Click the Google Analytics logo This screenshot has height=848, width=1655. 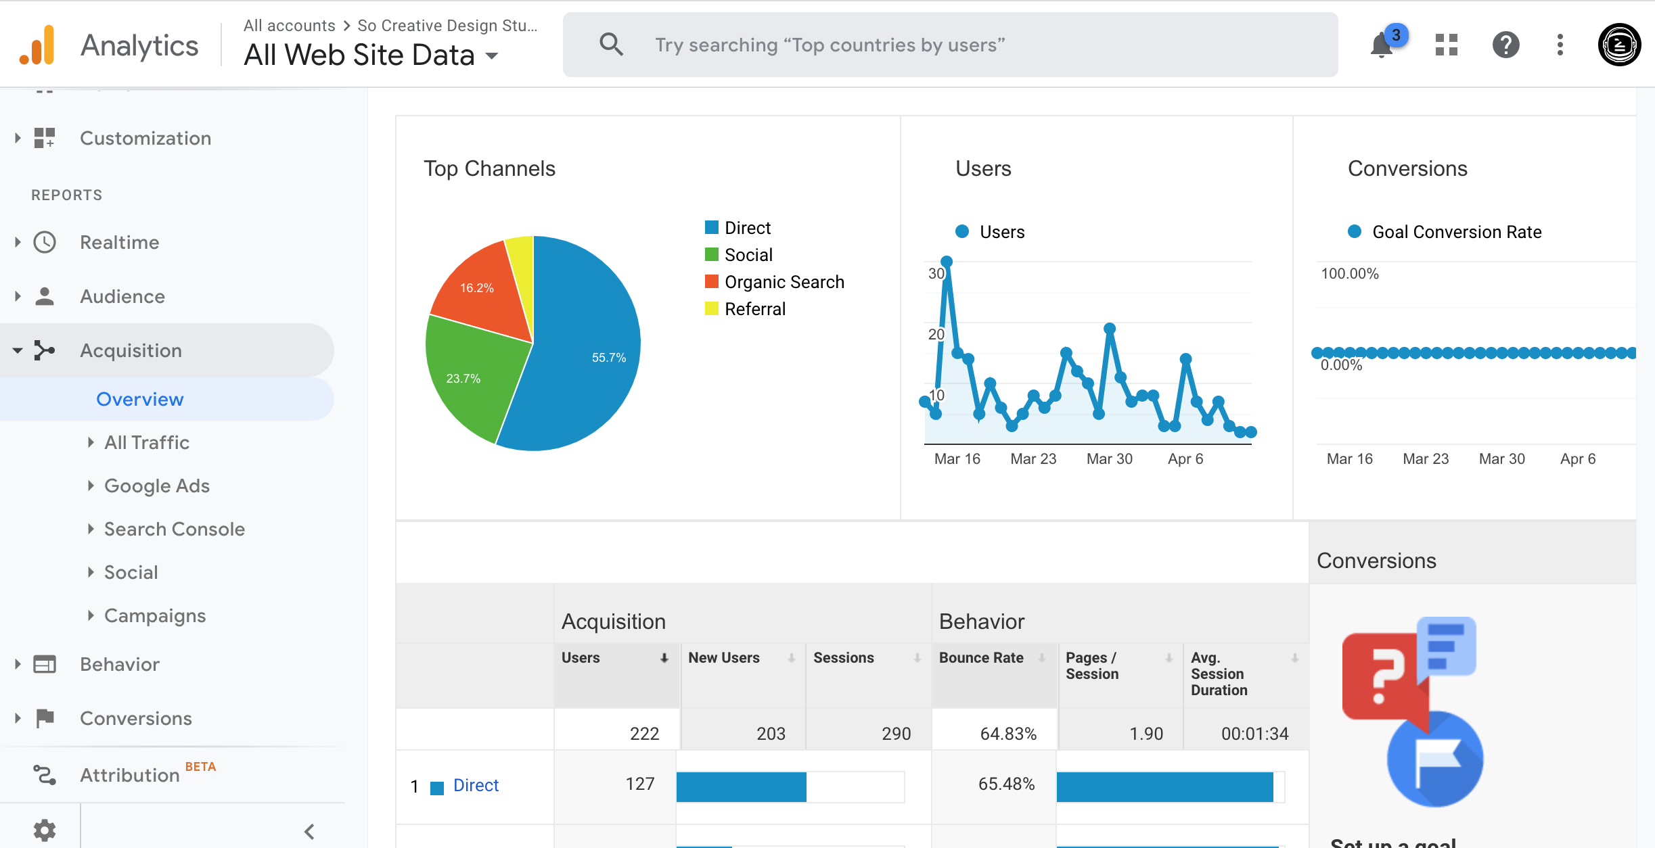[x=37, y=45]
